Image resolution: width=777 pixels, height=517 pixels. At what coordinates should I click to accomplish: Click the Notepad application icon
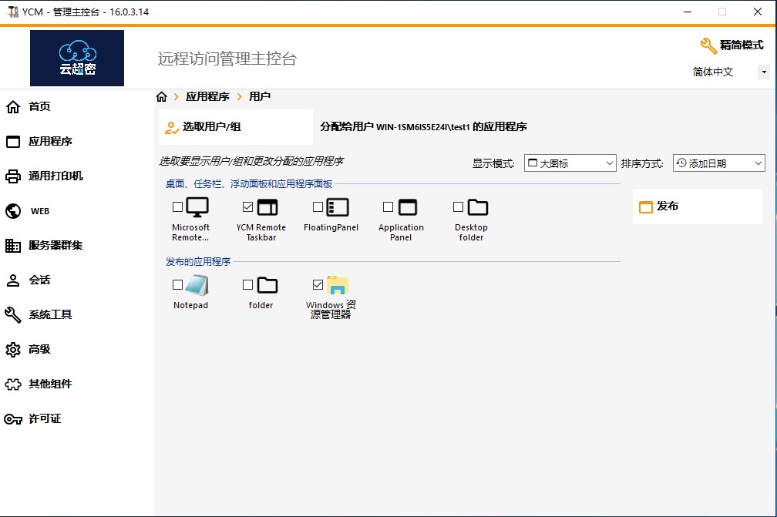[197, 285]
